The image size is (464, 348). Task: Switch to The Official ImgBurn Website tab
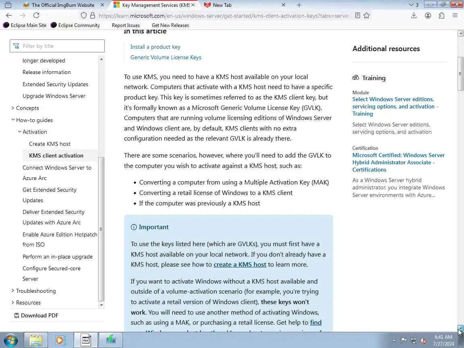pyautogui.click(x=63, y=5)
